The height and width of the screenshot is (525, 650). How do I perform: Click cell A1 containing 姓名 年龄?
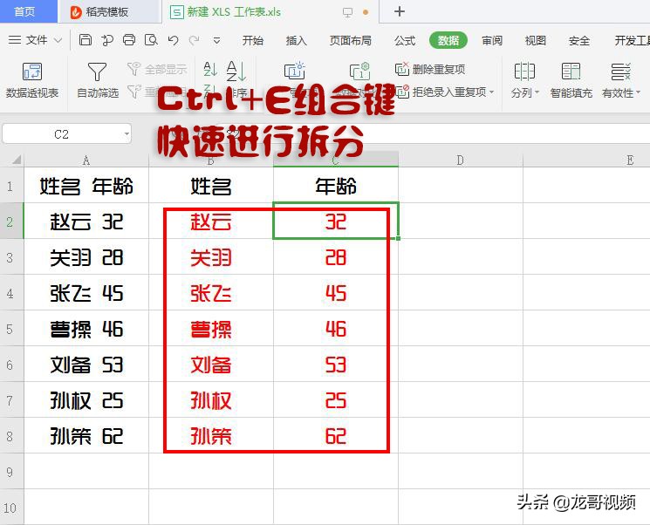pos(86,186)
